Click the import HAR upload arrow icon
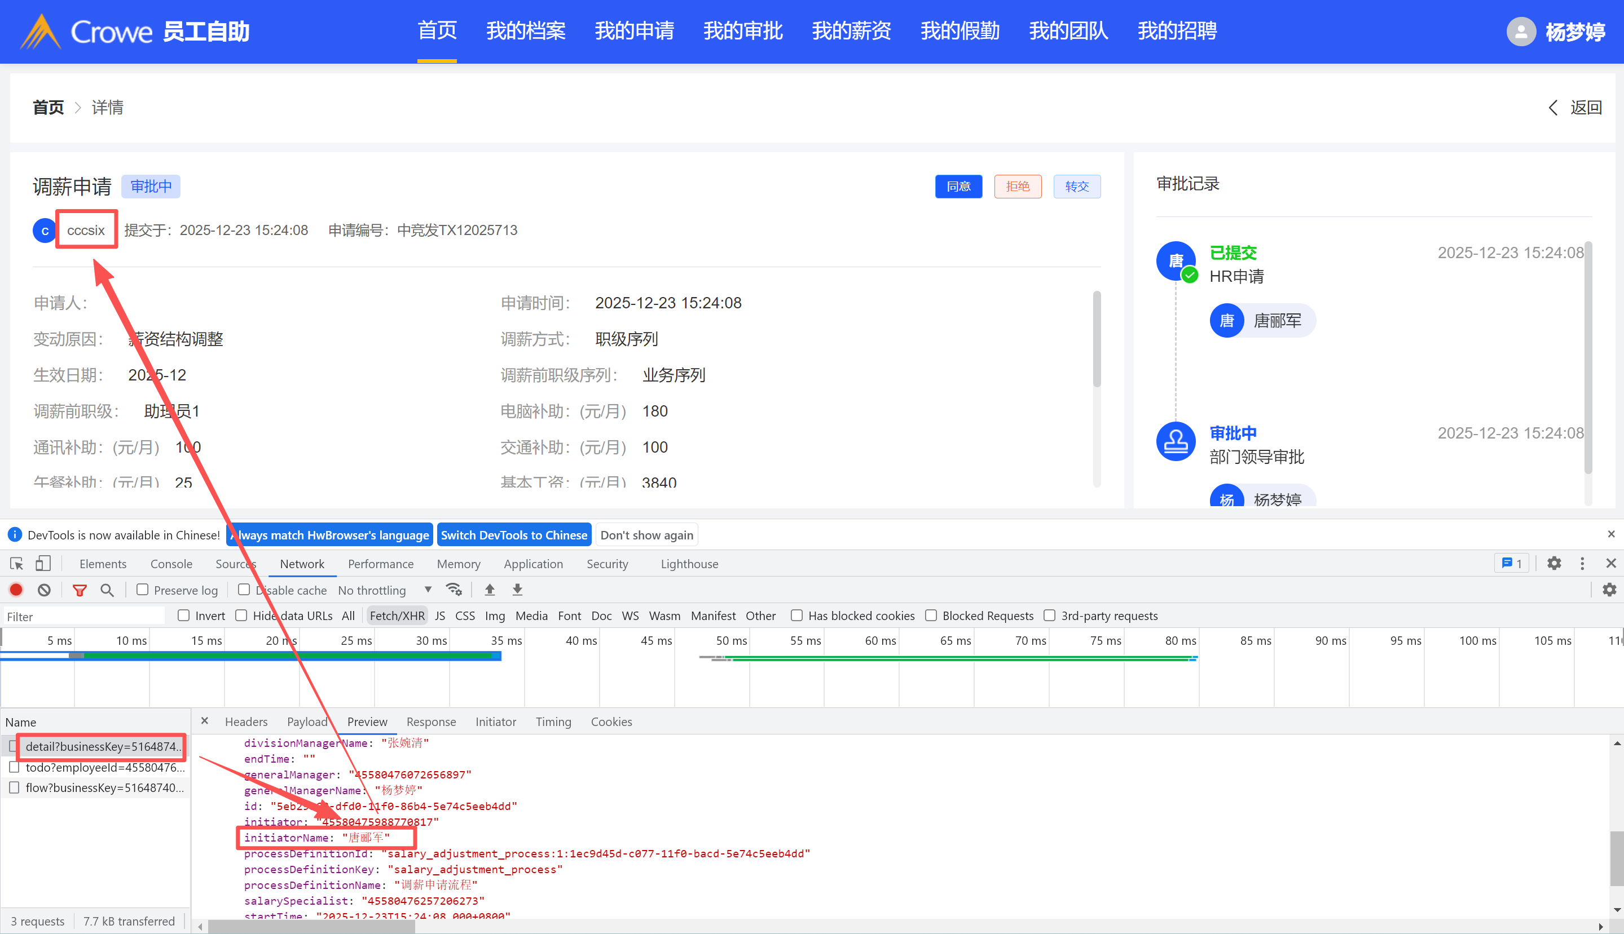 tap(490, 590)
